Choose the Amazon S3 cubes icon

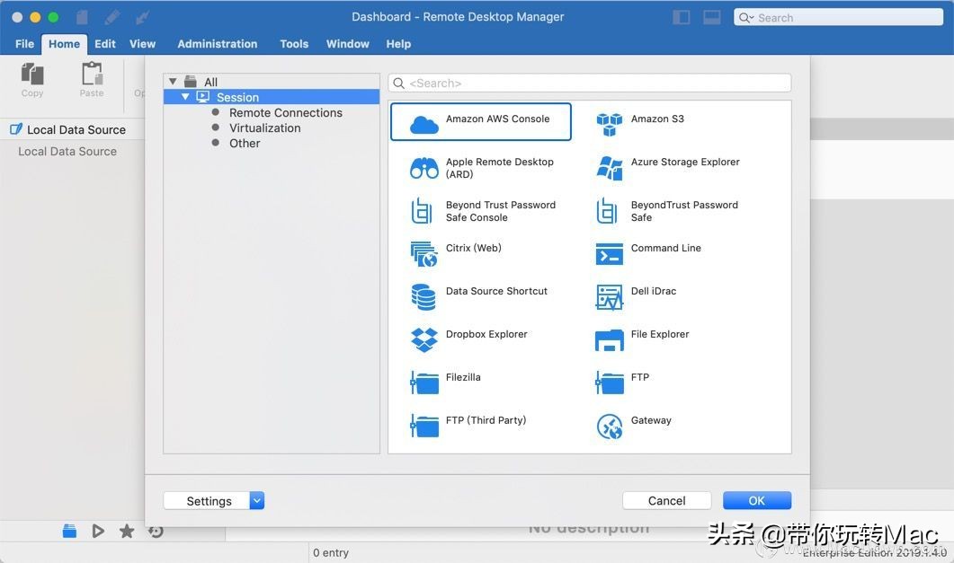tap(609, 124)
